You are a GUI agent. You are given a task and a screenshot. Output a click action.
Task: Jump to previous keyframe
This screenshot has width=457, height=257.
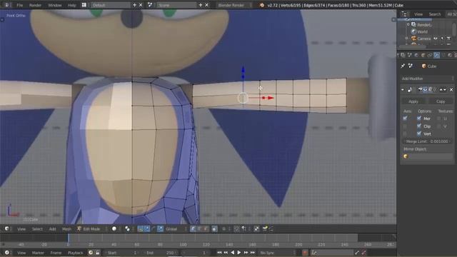226,253
